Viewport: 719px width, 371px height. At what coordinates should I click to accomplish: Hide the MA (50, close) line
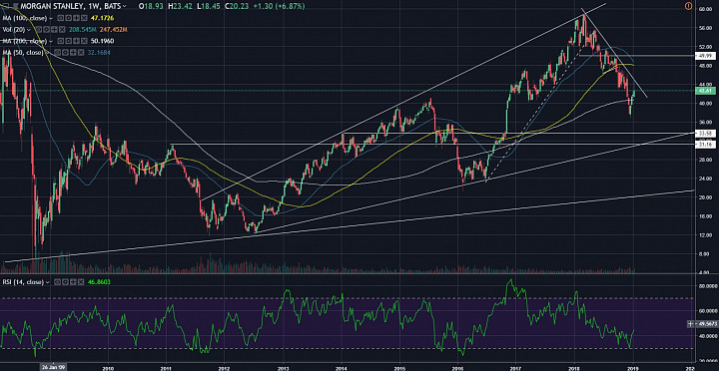point(57,53)
